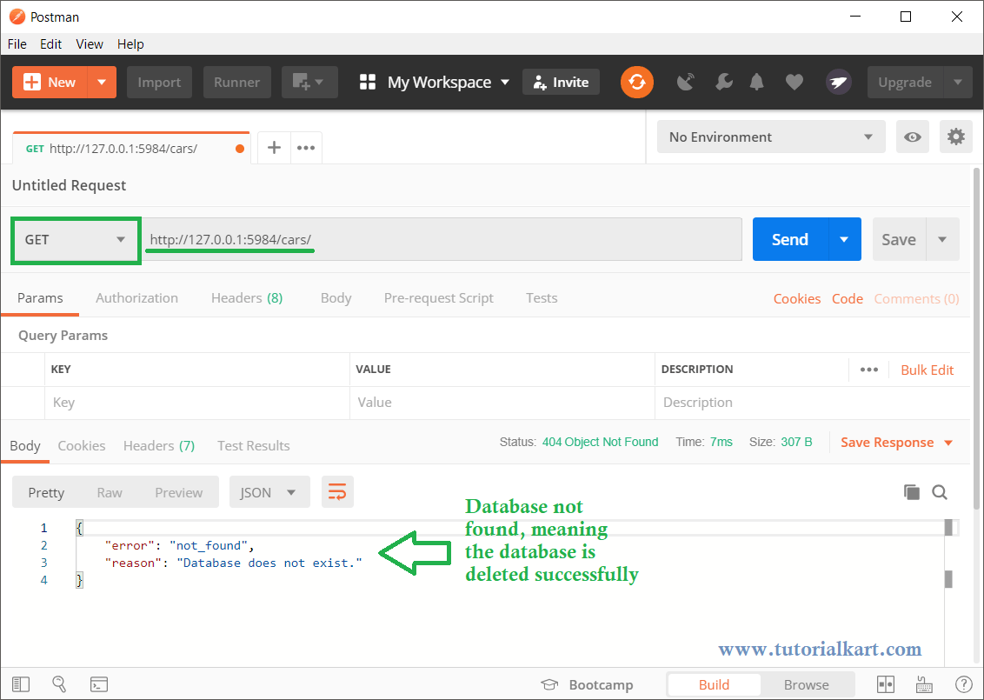
Task: Toggle the sidebar visibility icon
Action: pos(22,684)
